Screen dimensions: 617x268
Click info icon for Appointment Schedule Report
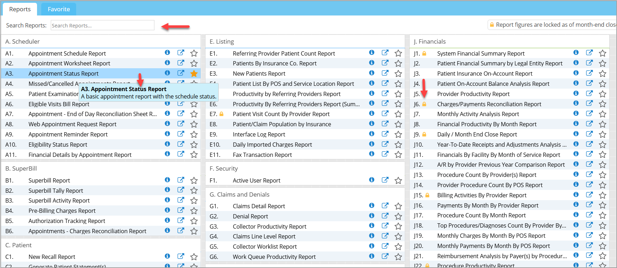point(167,52)
